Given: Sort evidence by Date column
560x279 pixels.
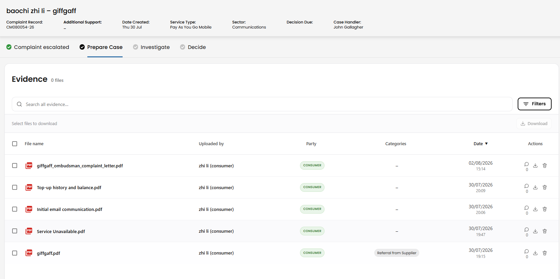Looking at the screenshot, I should [x=481, y=144].
